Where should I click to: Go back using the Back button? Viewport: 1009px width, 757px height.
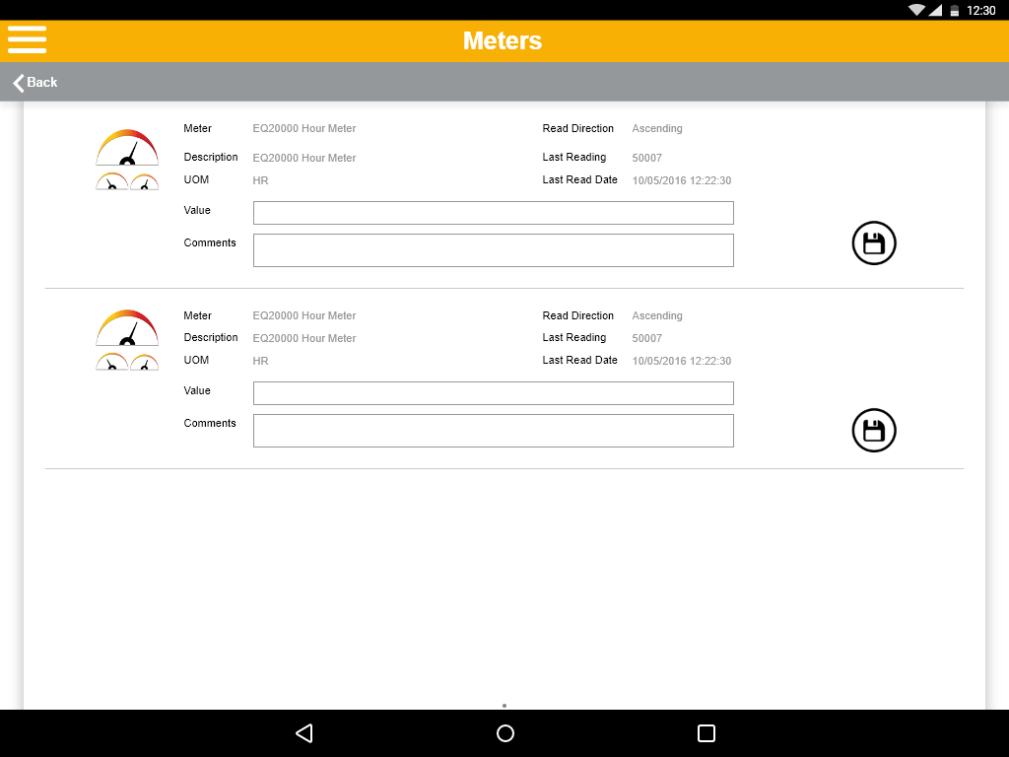pyautogui.click(x=35, y=83)
